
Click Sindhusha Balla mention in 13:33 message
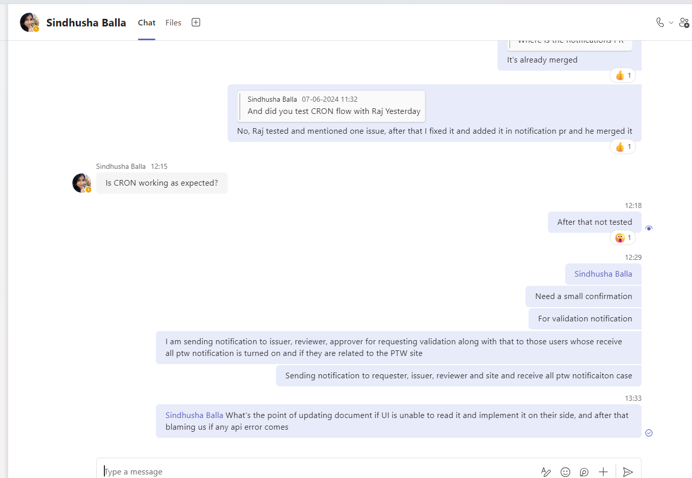pos(194,415)
